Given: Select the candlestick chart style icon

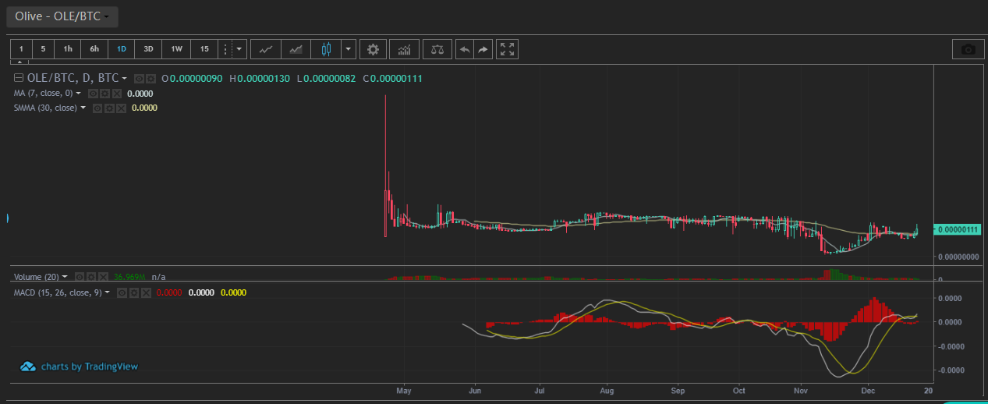Looking at the screenshot, I should tap(326, 49).
